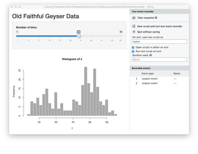Click the Event type column header
This screenshot has height=154, width=198.
point(148,74)
